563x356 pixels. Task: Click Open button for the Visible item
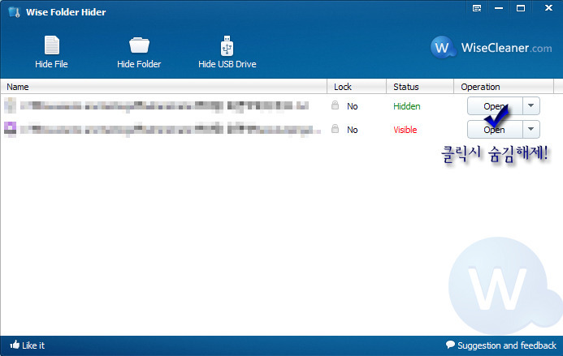tap(495, 130)
